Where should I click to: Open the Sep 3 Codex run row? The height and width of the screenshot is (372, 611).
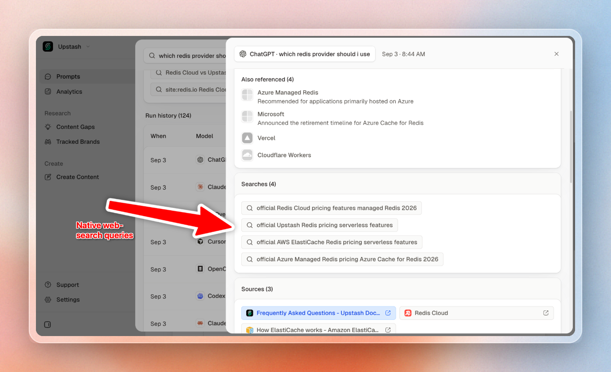click(x=185, y=296)
